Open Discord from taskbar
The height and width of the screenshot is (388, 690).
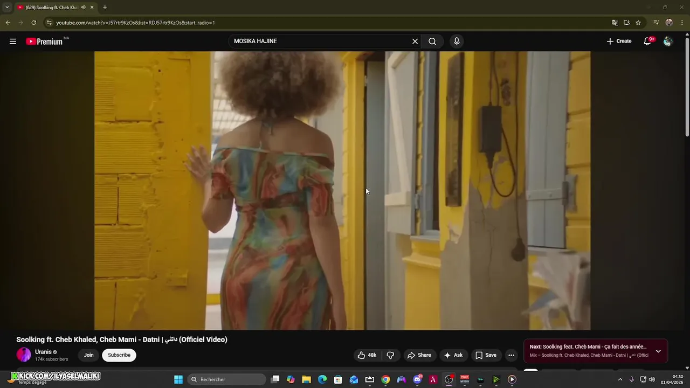[x=417, y=379]
